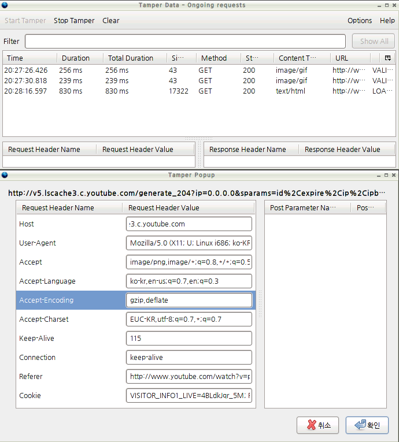Click the St… status column header

point(257,58)
